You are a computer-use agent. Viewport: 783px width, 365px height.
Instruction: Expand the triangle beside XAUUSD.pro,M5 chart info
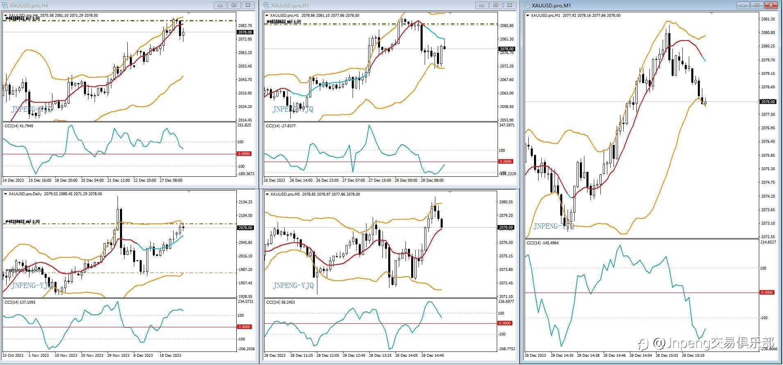[x=267, y=194]
